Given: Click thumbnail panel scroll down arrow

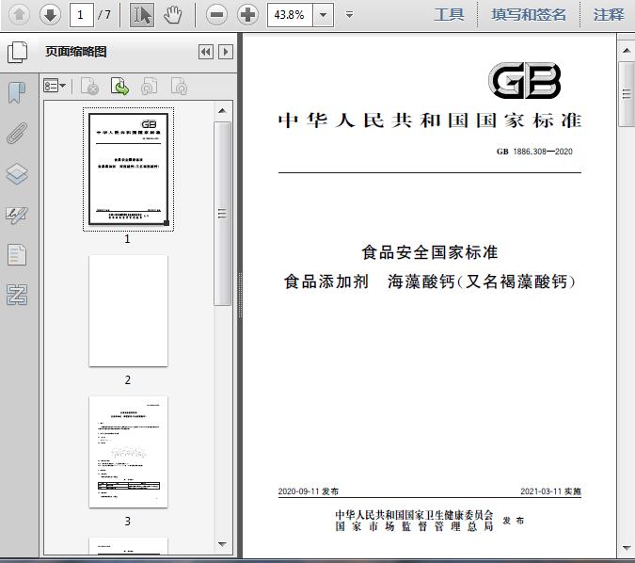Looking at the screenshot, I should [222, 544].
